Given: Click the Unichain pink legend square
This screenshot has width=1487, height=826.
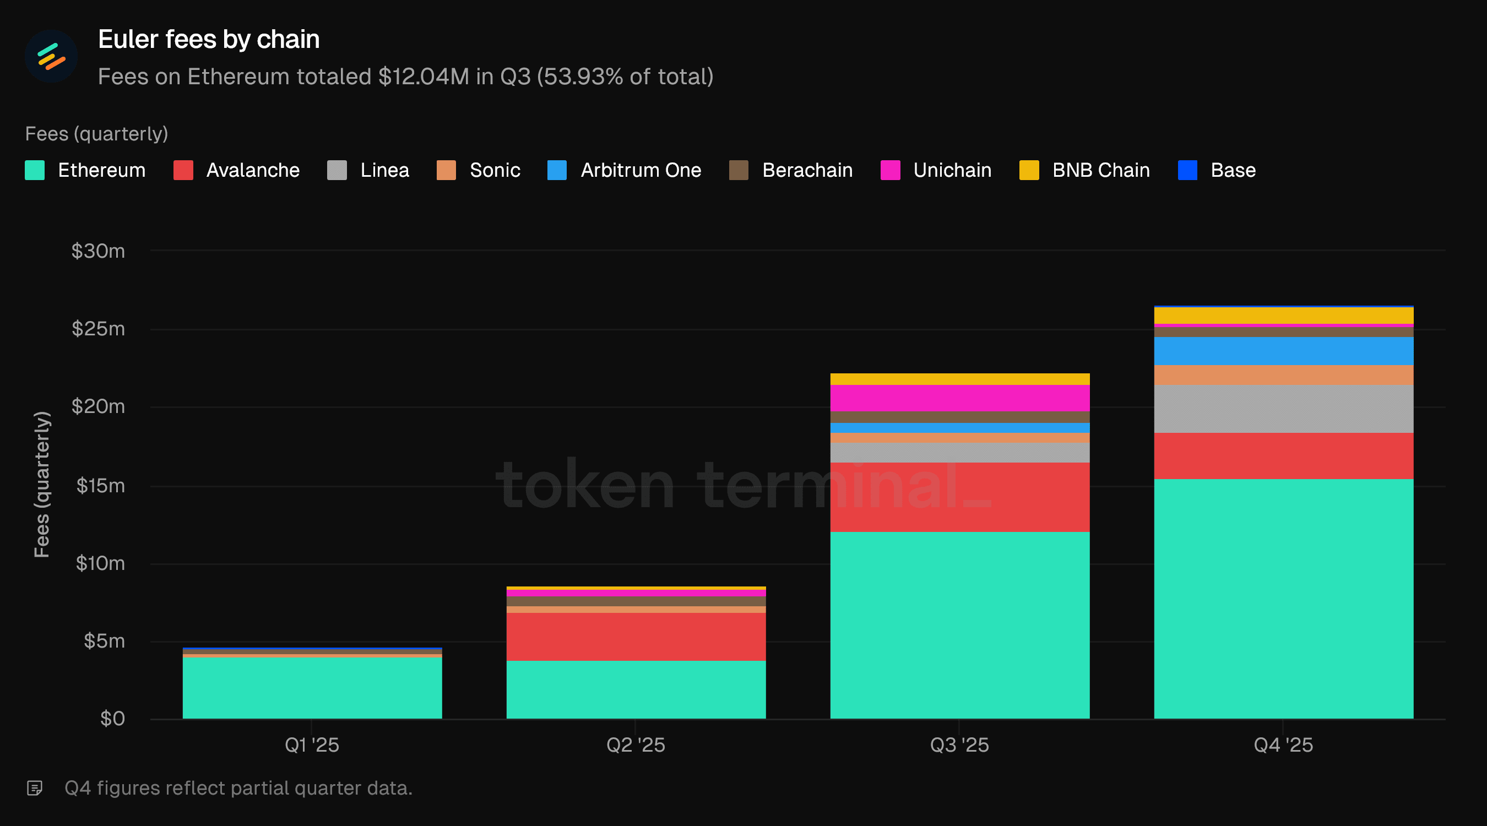Looking at the screenshot, I should pyautogui.click(x=889, y=170).
